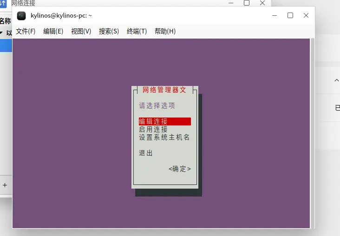Select the highlighted blue row in 网络连接 list

(x=6, y=46)
